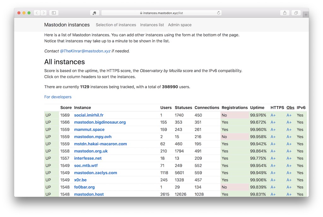Viewport: 323px width, 217px height.
Task: Open the Share sheet icon
Action: 285,13
